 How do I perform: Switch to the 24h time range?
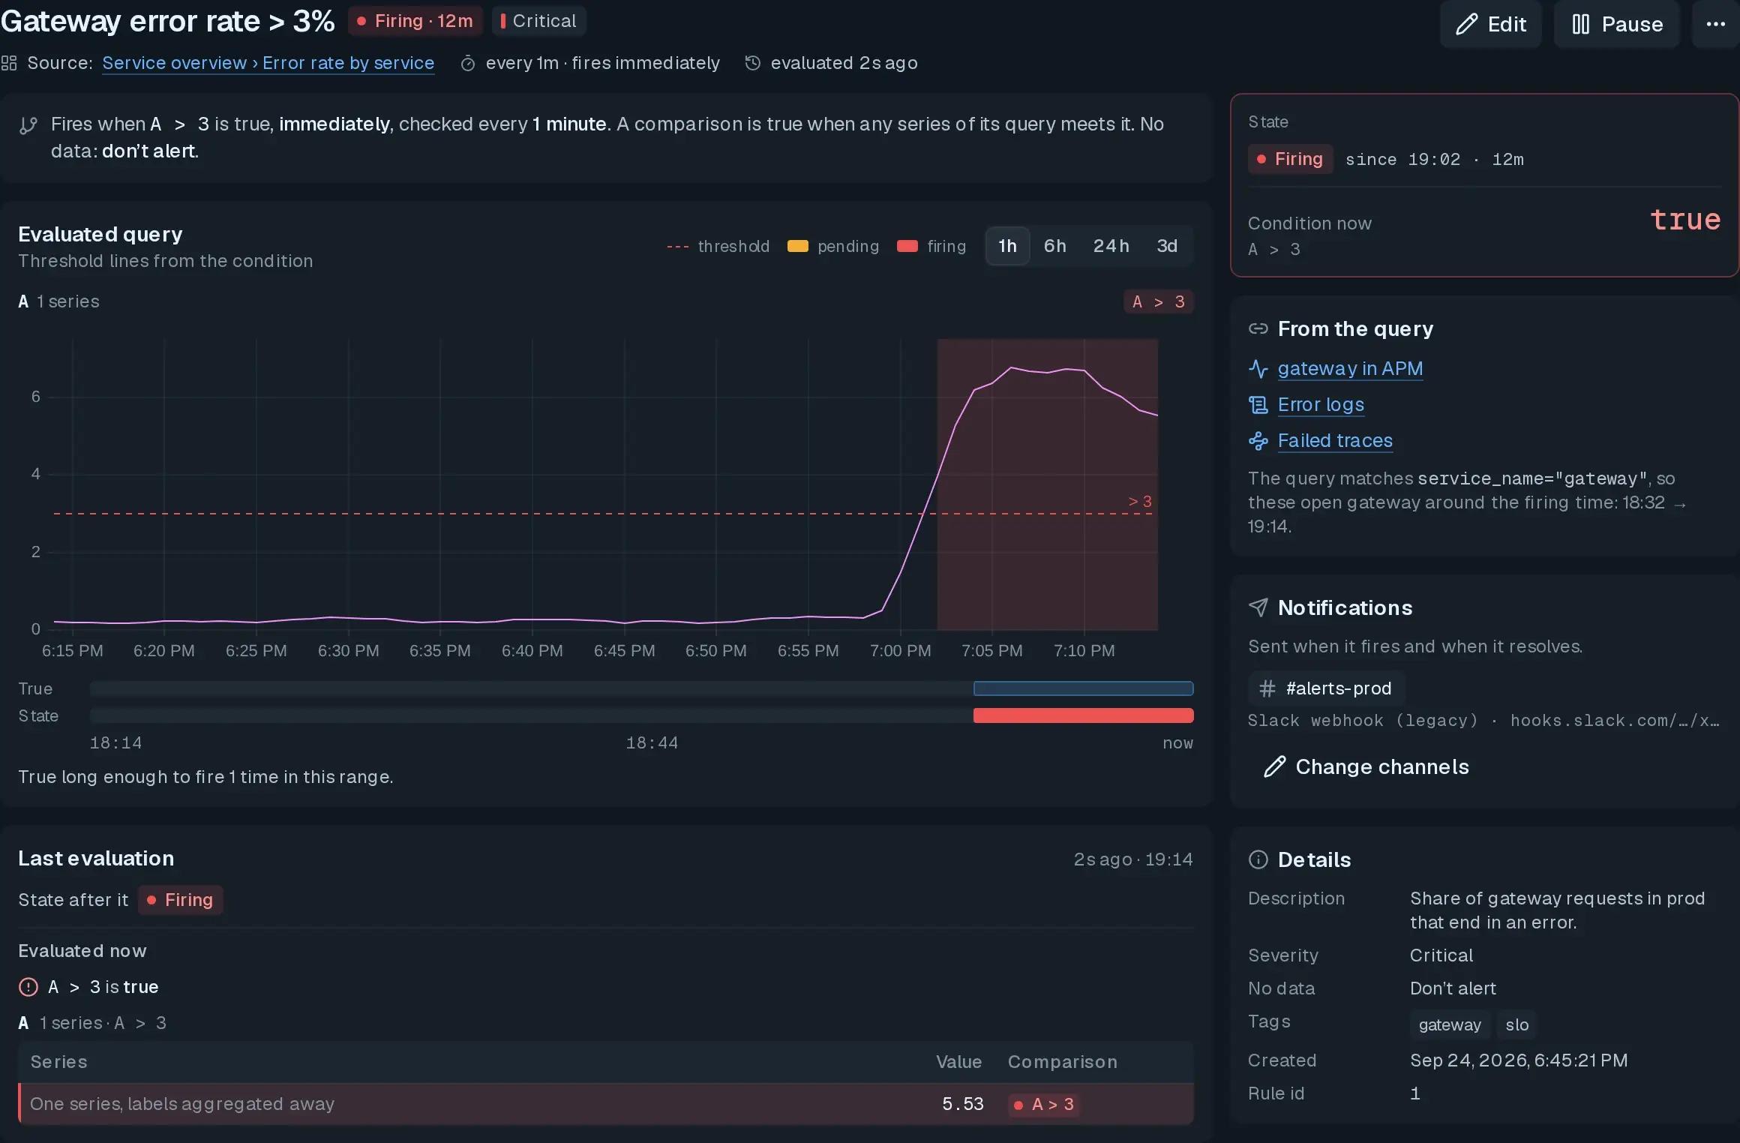[1111, 246]
